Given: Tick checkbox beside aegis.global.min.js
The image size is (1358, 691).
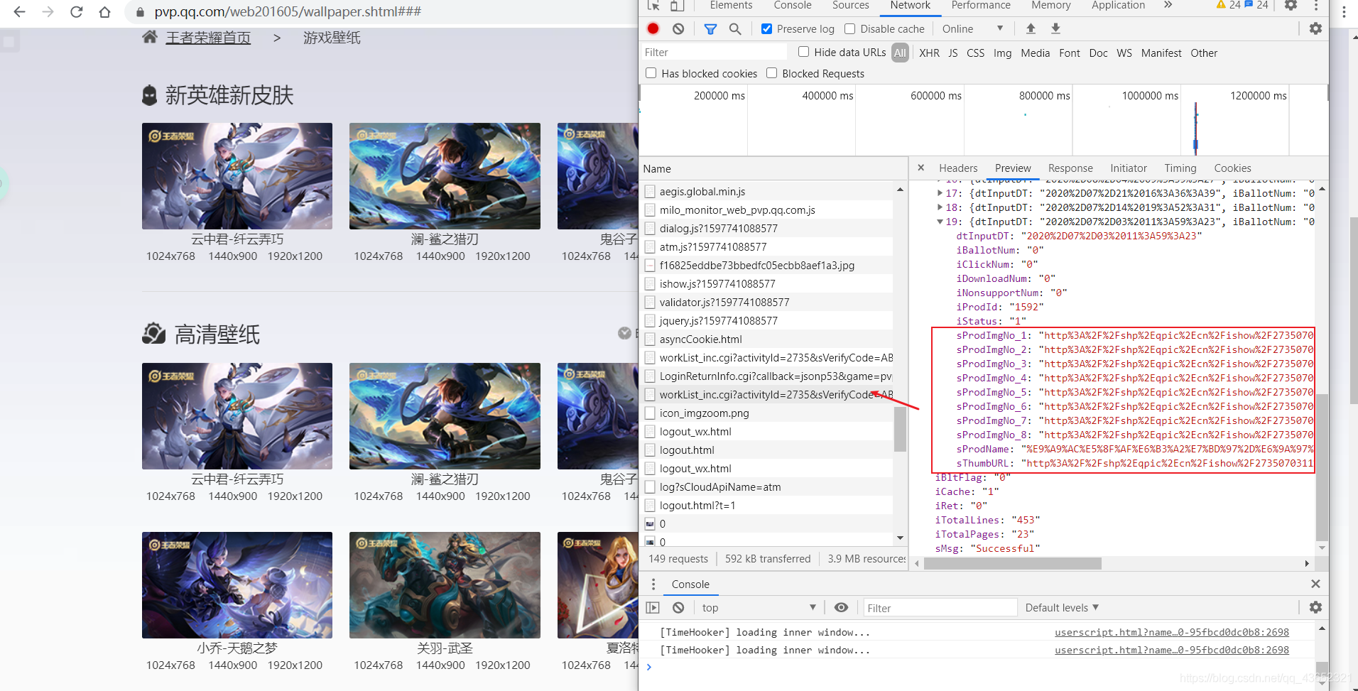Looking at the screenshot, I should click(650, 191).
